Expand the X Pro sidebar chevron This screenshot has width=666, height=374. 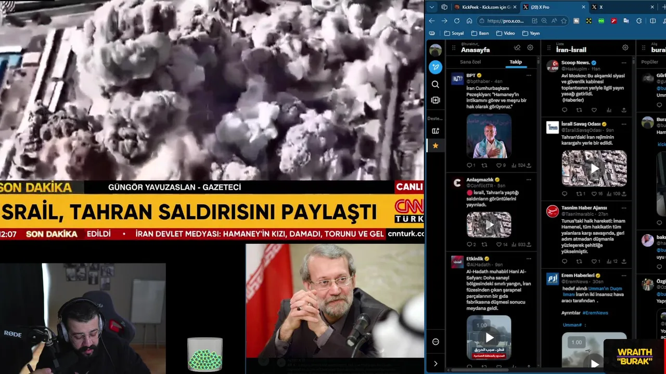point(436,364)
